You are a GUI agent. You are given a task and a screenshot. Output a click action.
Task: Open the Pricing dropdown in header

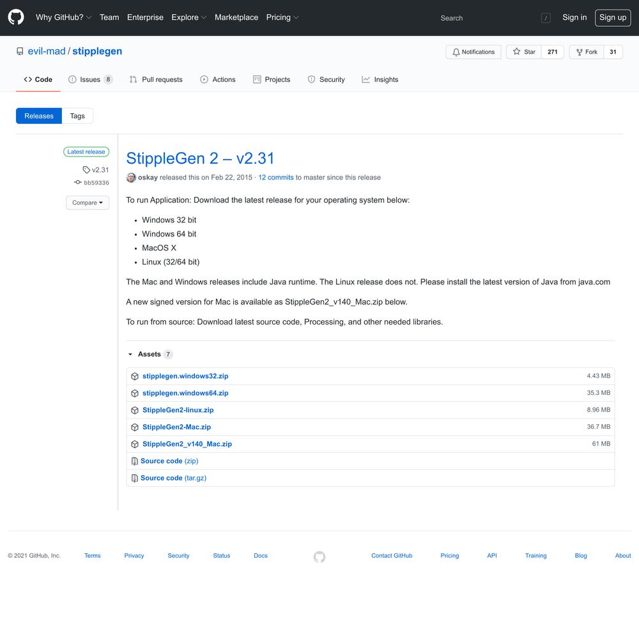282,17
